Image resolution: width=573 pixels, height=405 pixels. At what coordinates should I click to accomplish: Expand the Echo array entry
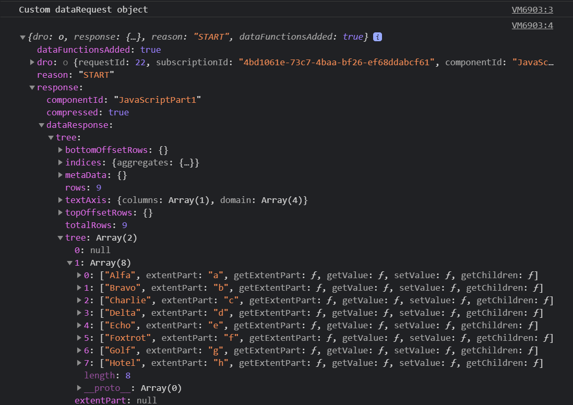point(79,325)
